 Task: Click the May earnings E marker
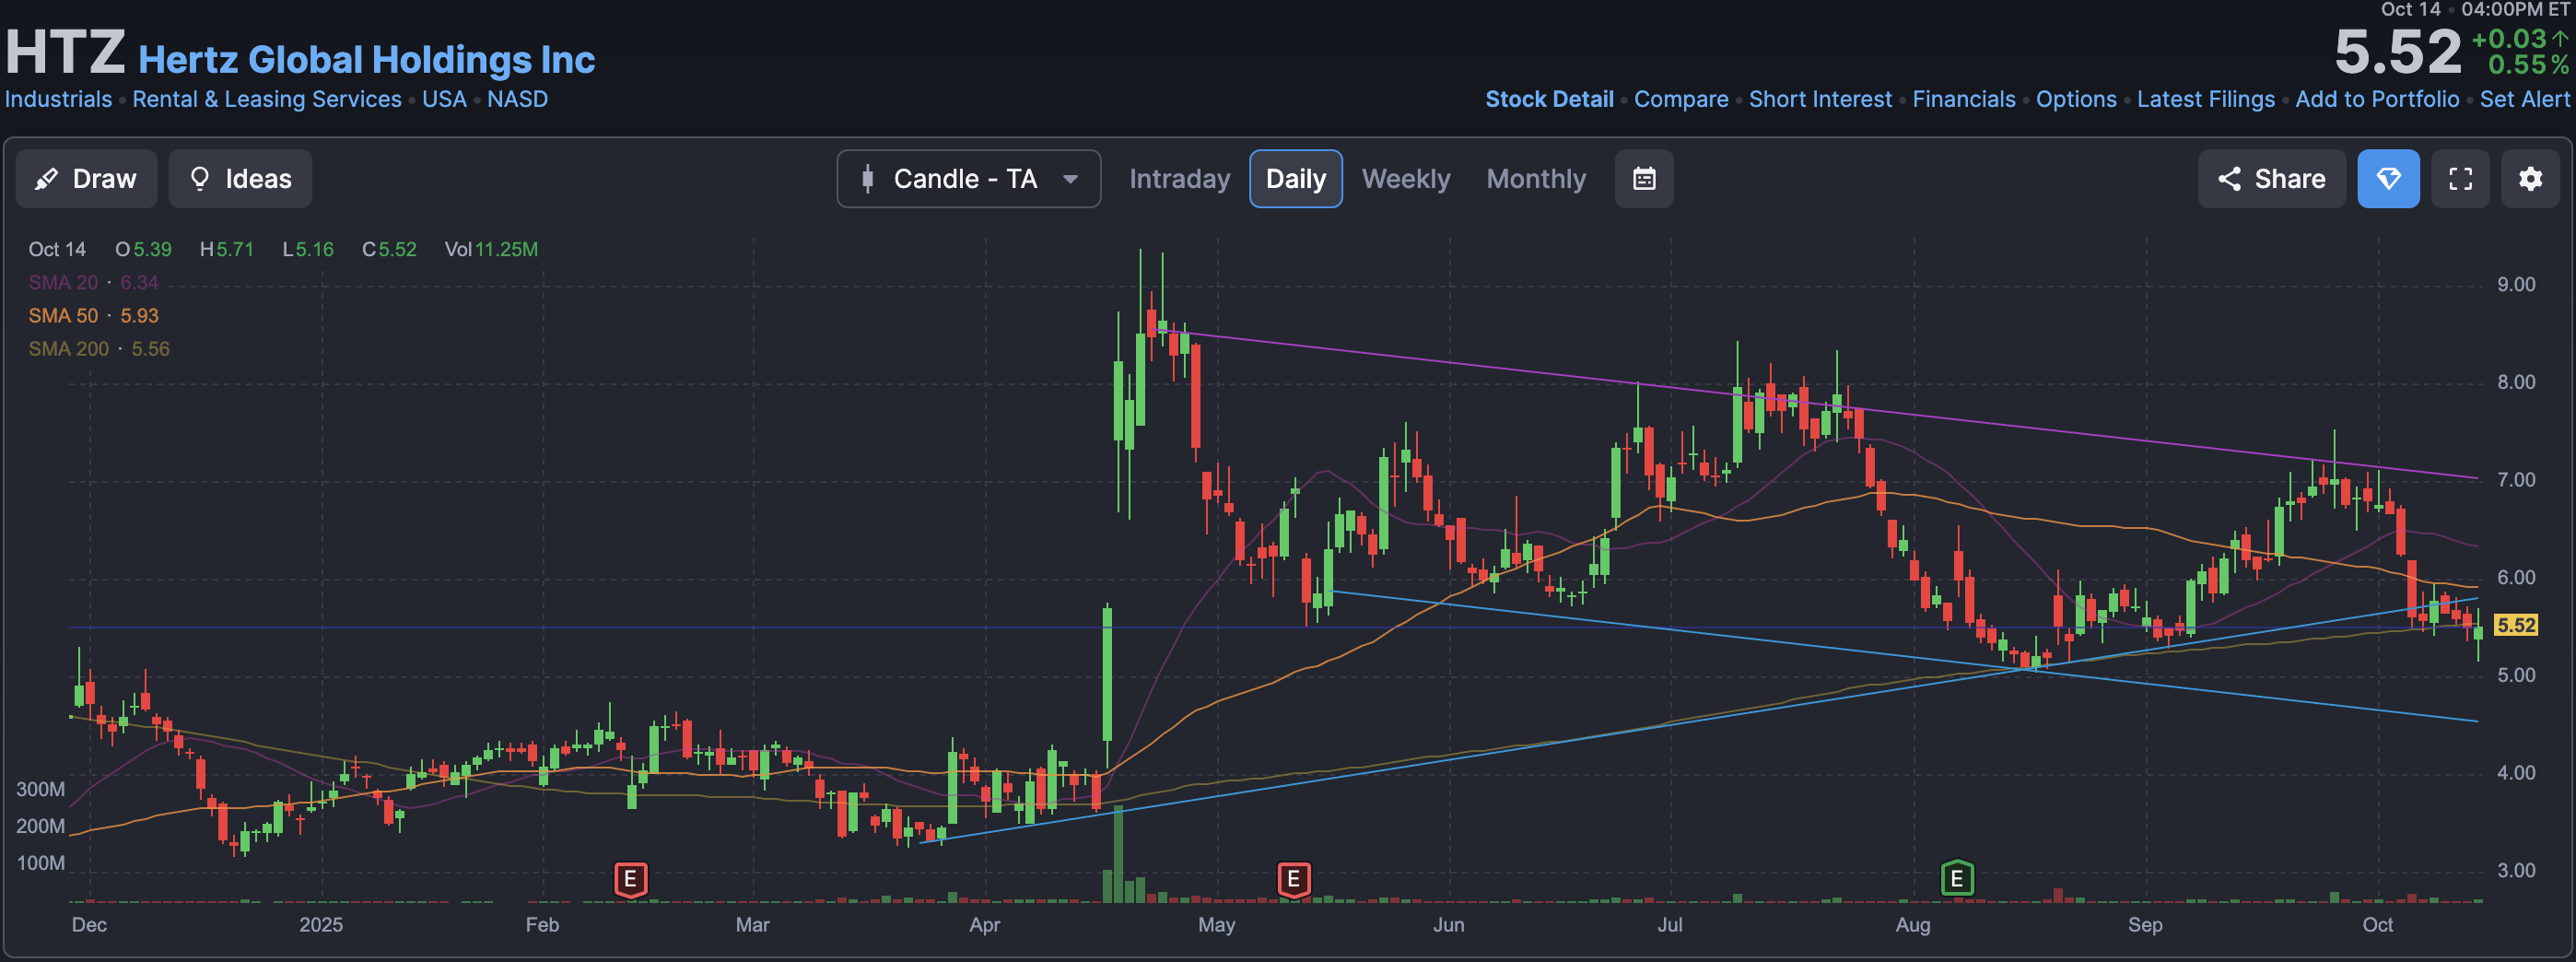1293,880
